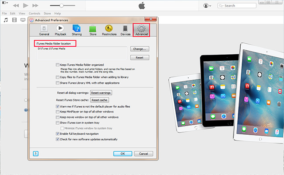Click the Apple logo in iTunes header
This screenshot has height=175, width=284.
(x=142, y=6)
